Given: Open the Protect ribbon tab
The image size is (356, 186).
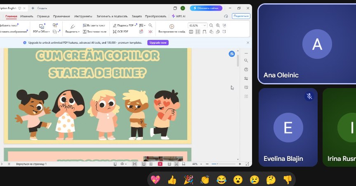Looking at the screenshot, I should click(137, 16).
